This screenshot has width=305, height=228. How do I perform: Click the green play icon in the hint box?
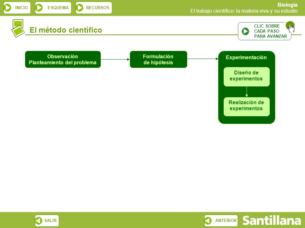pyautogui.click(x=246, y=31)
